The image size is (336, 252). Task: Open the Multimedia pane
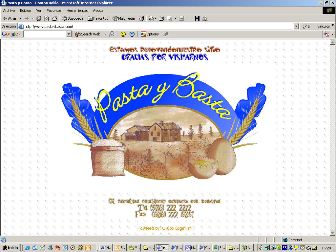click(124, 18)
